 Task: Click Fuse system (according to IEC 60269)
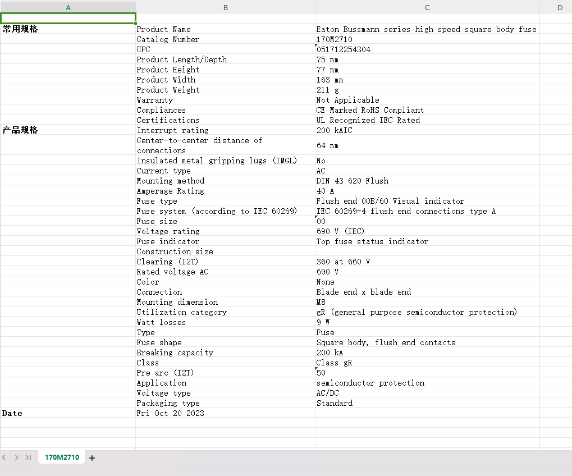[226, 211]
